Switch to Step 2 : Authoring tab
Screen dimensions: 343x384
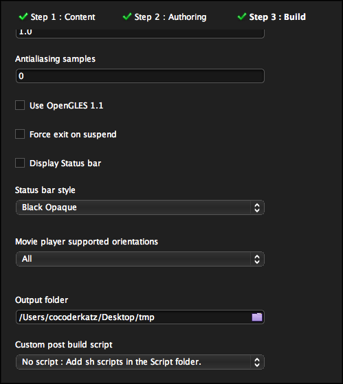coord(170,17)
